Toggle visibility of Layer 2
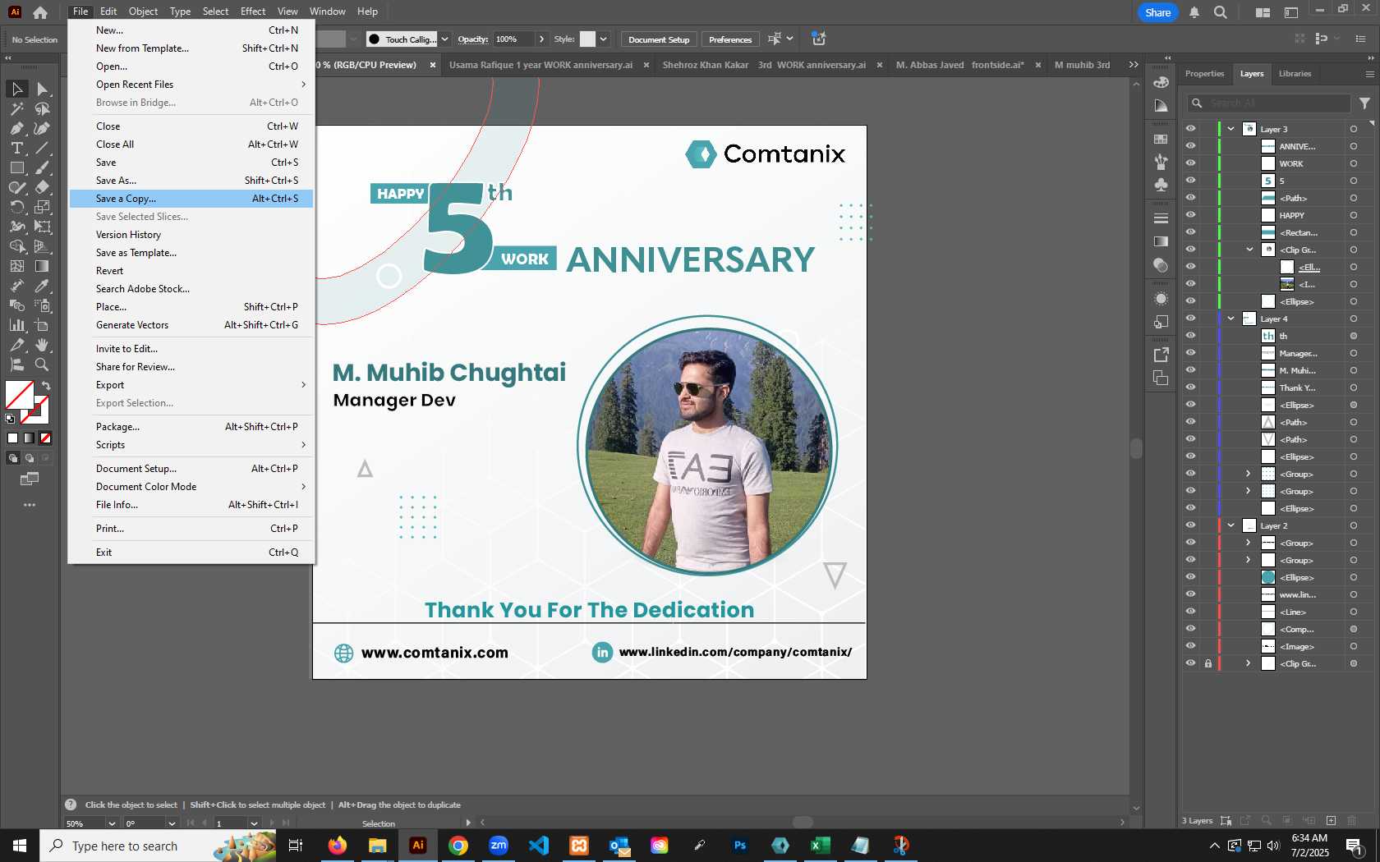The image size is (1380, 862). click(x=1190, y=525)
